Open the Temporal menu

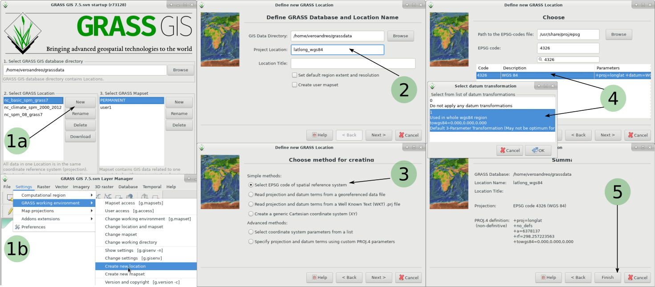click(152, 187)
